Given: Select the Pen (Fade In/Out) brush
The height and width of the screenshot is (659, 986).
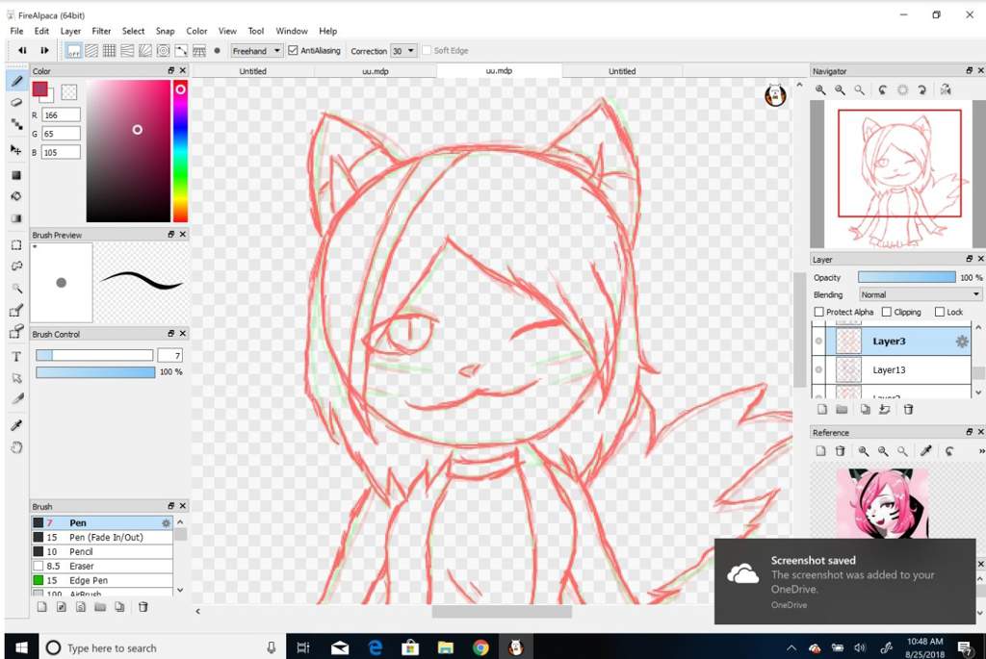Looking at the screenshot, I should pos(102,537).
